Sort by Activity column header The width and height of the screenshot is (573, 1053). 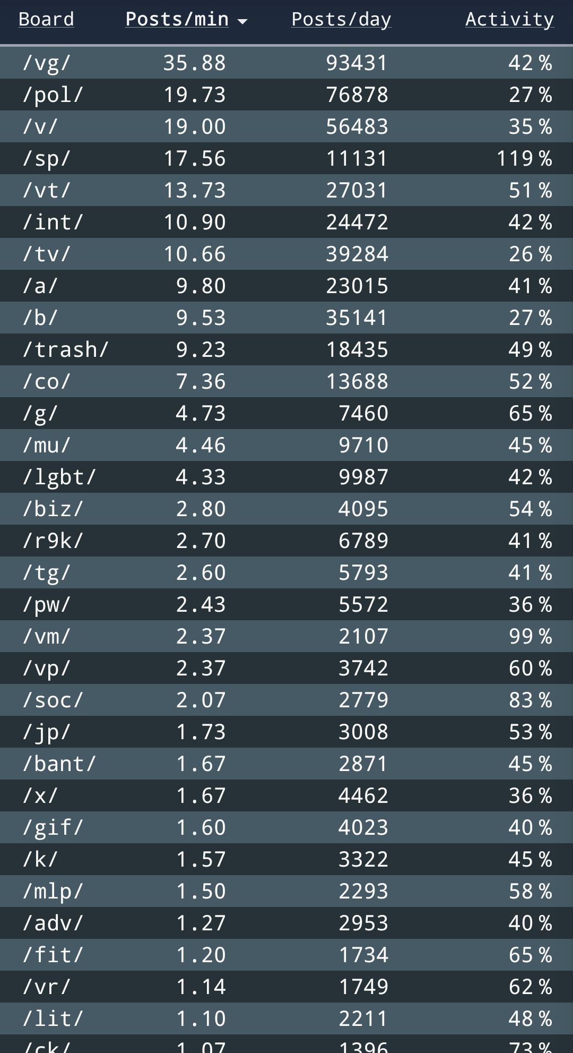pyautogui.click(x=509, y=20)
